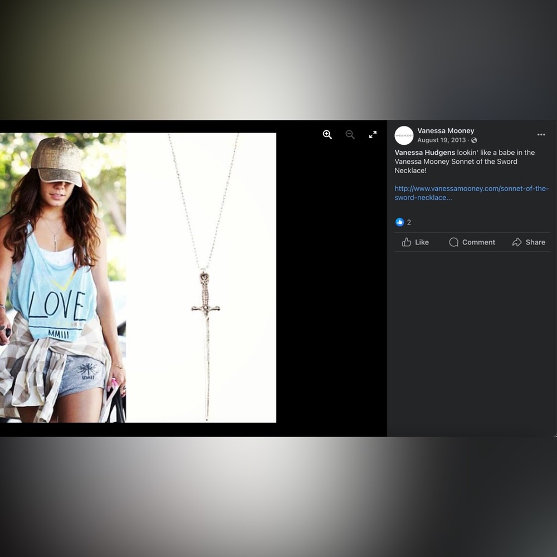Click the zoom out magnifier icon
557x557 pixels.
pos(350,135)
